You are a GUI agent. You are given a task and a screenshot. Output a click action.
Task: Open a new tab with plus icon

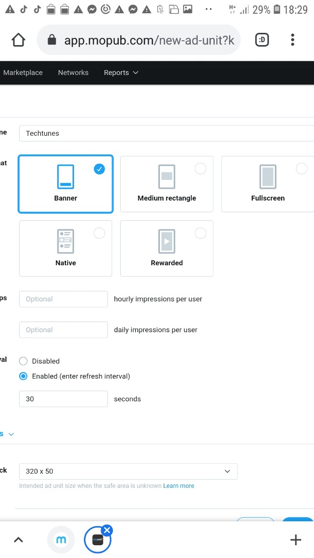click(296, 540)
